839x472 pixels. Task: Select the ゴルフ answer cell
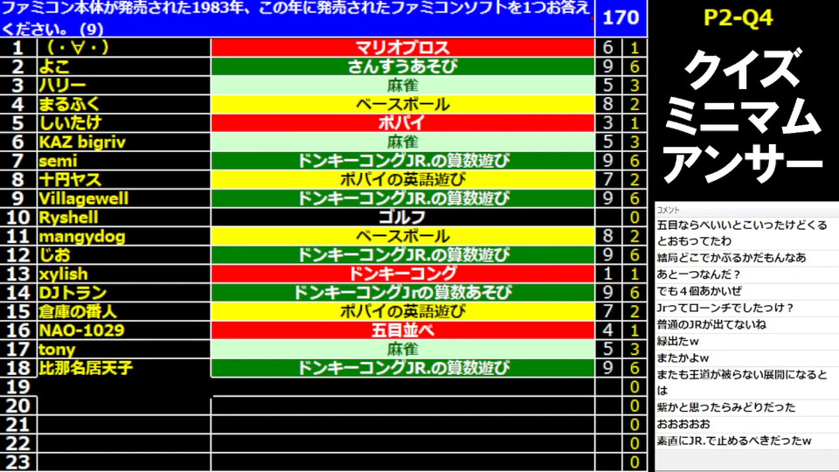coord(402,218)
